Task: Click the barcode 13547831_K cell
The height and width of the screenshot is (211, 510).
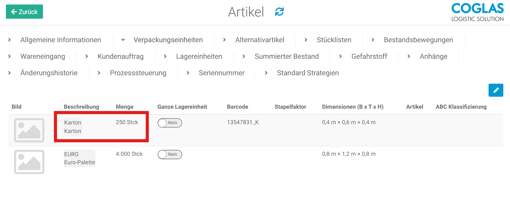Action: point(243,123)
